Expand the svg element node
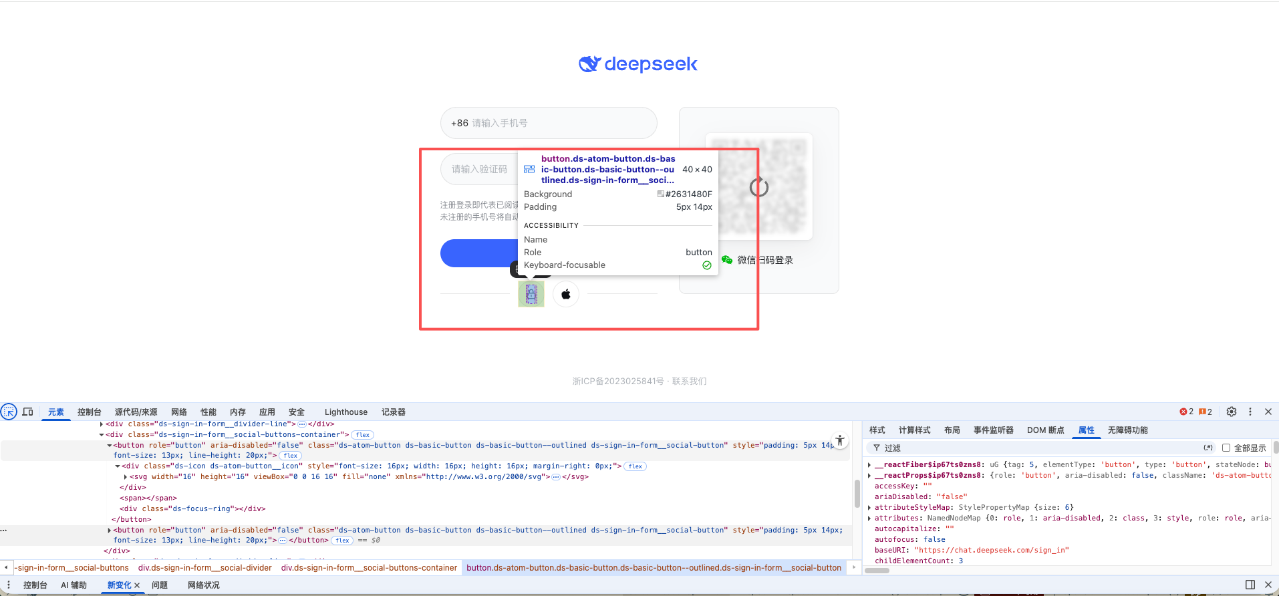Screen dimensions: 1279x596 coord(126,477)
